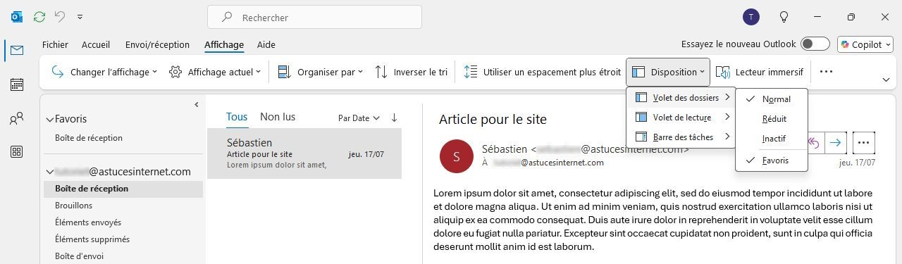
Task: Open Par Date sort dropdown
Action: coord(359,118)
